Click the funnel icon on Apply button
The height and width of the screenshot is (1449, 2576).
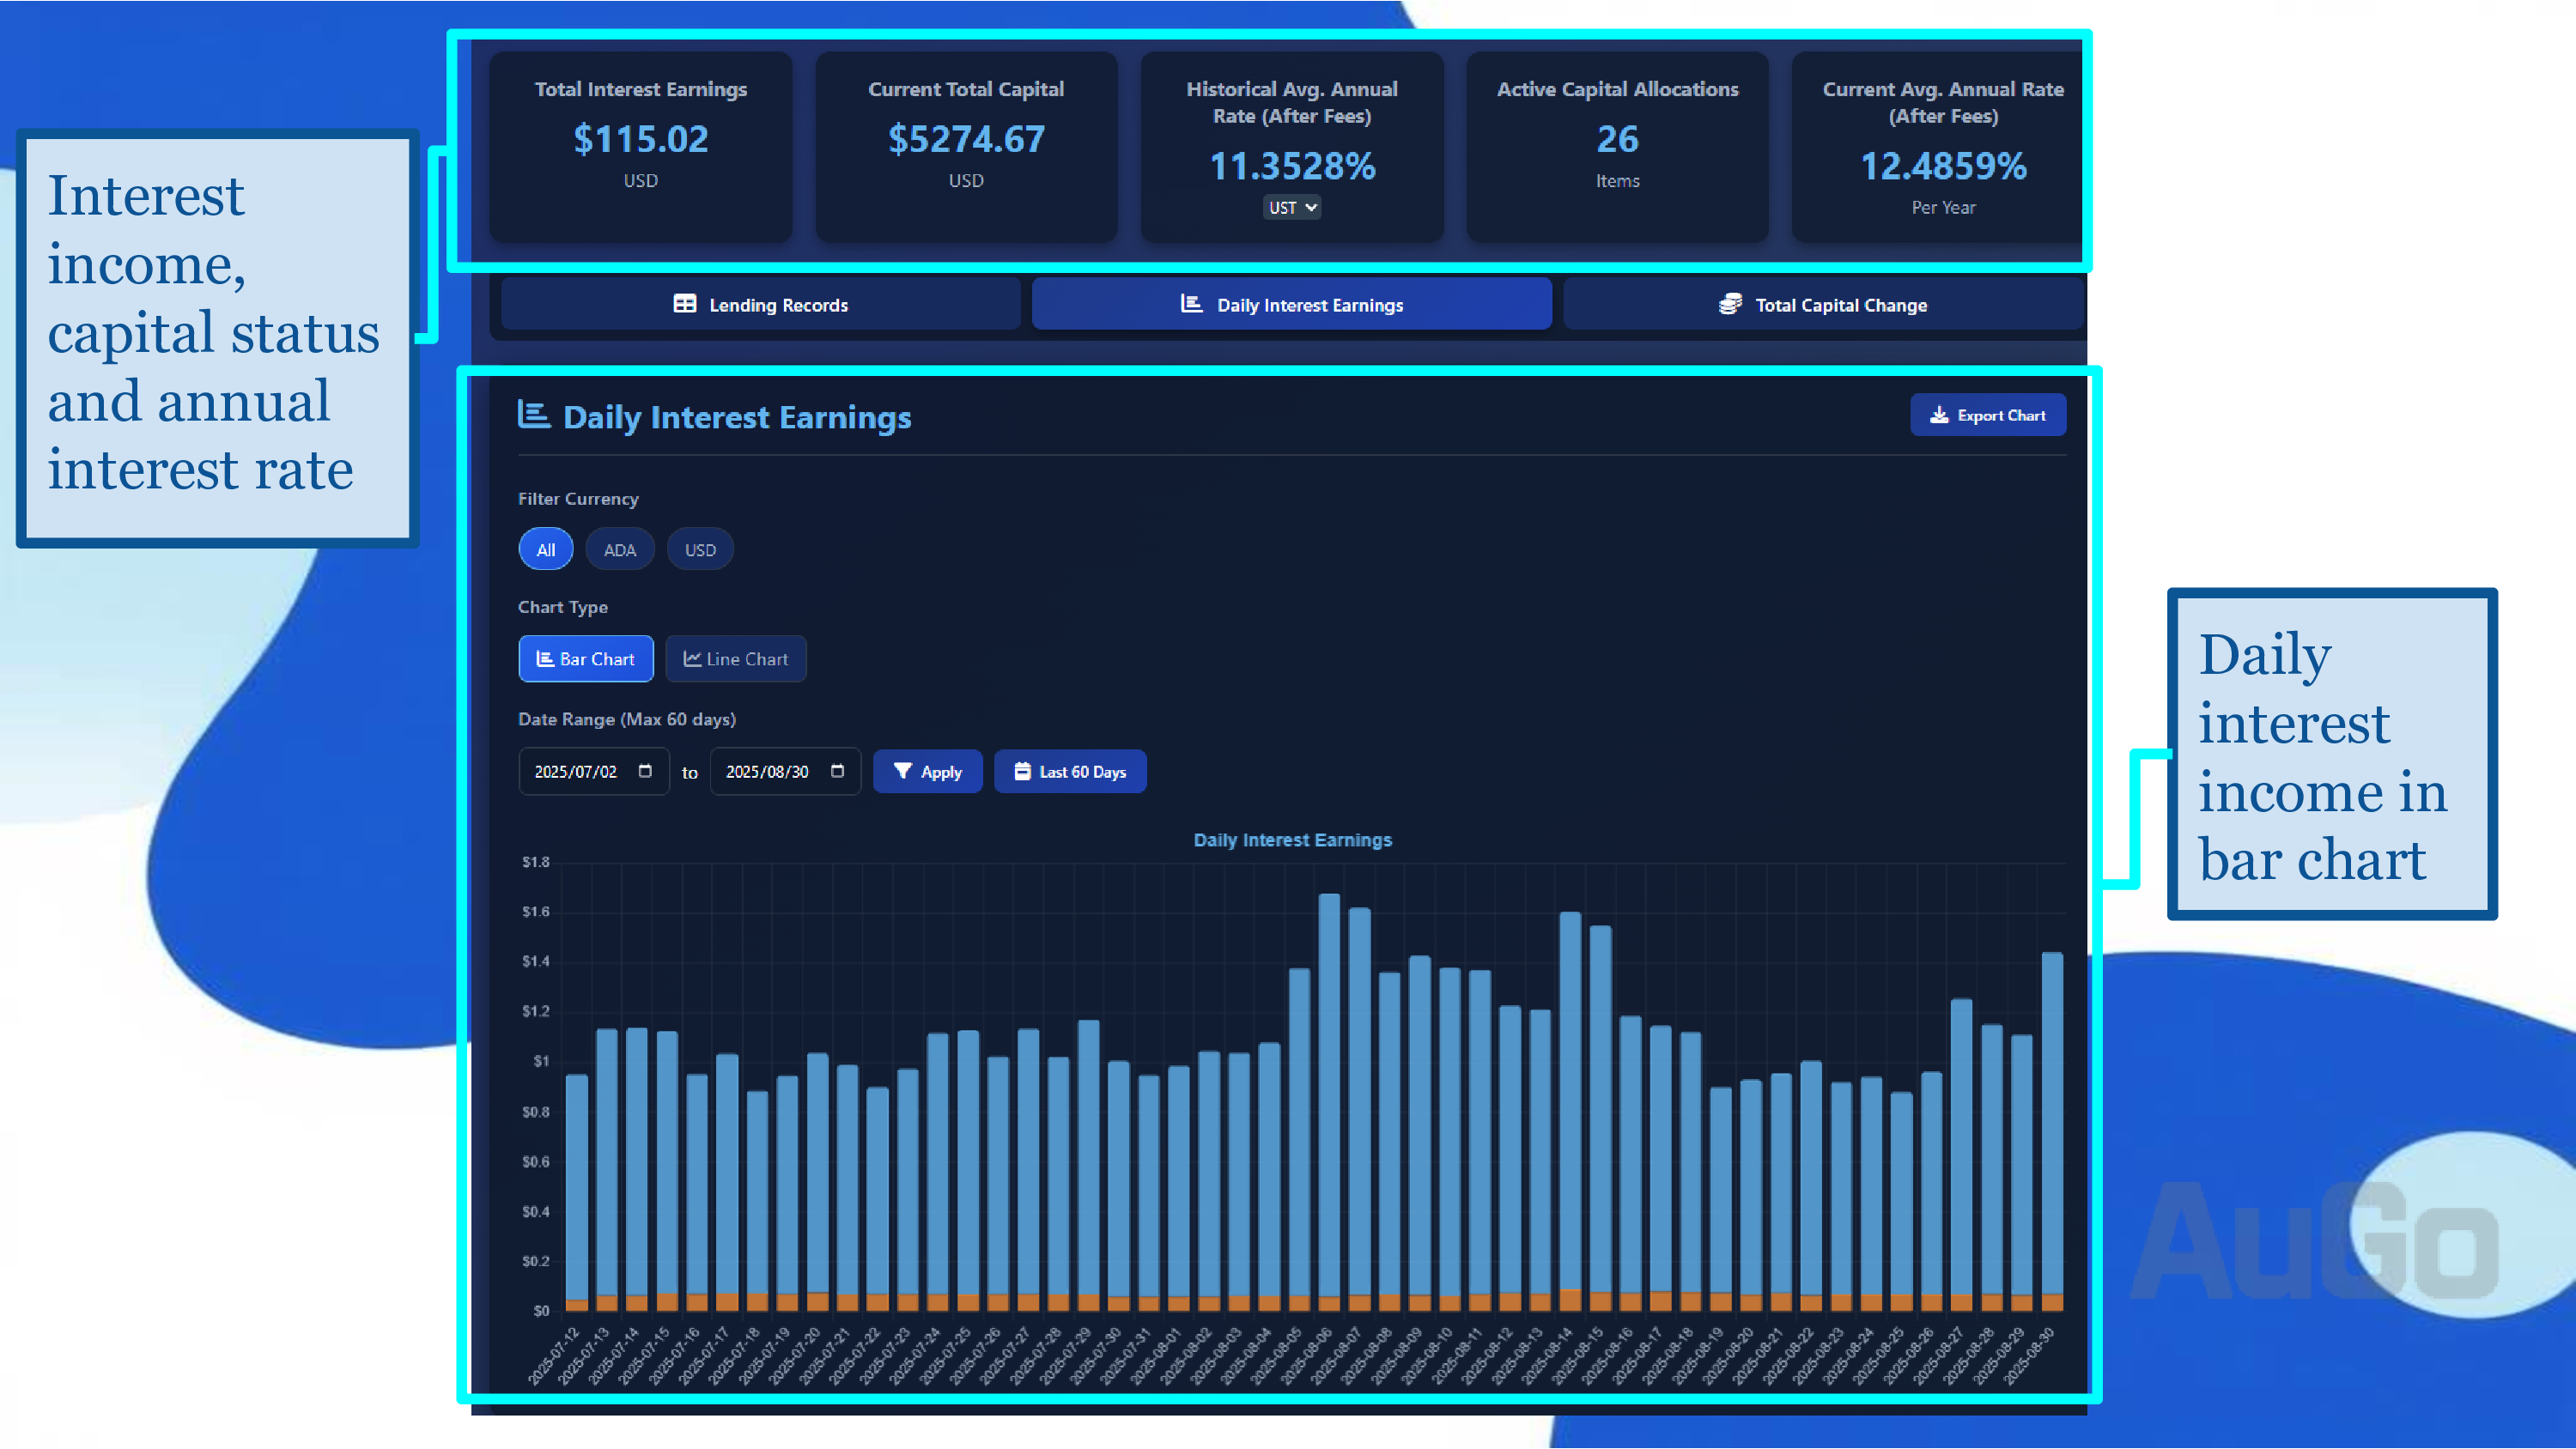(903, 771)
